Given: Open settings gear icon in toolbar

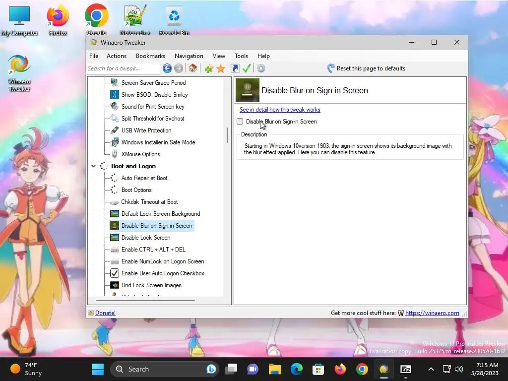Looking at the screenshot, I should coord(261,68).
